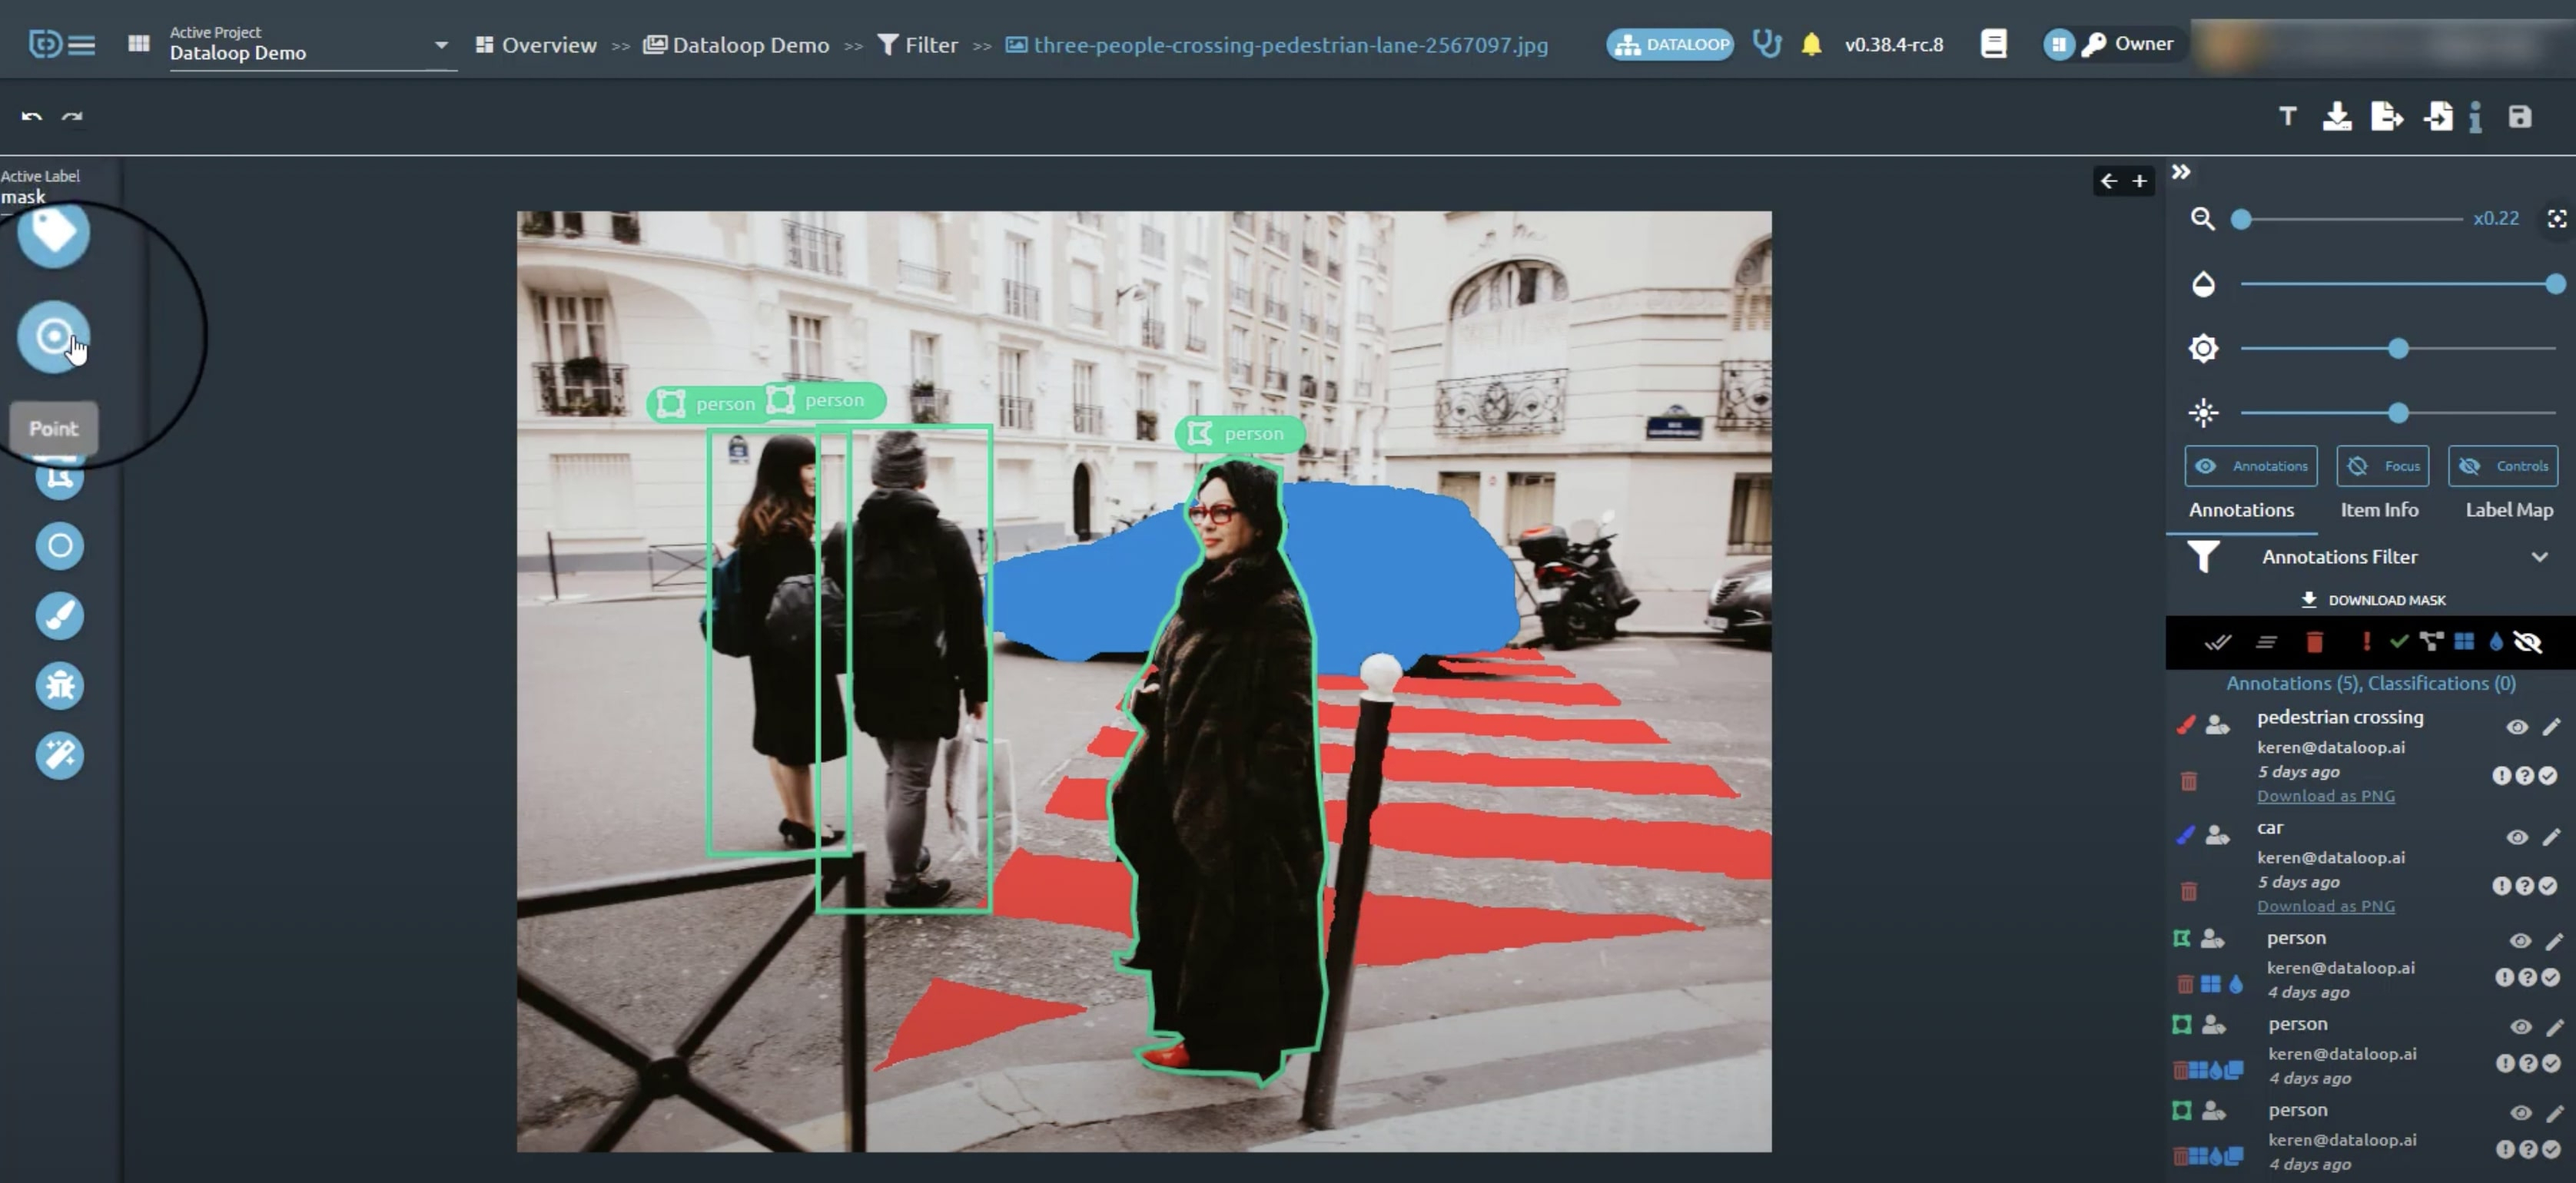Click the Undo arrow
The image size is (2576, 1183).
click(32, 117)
